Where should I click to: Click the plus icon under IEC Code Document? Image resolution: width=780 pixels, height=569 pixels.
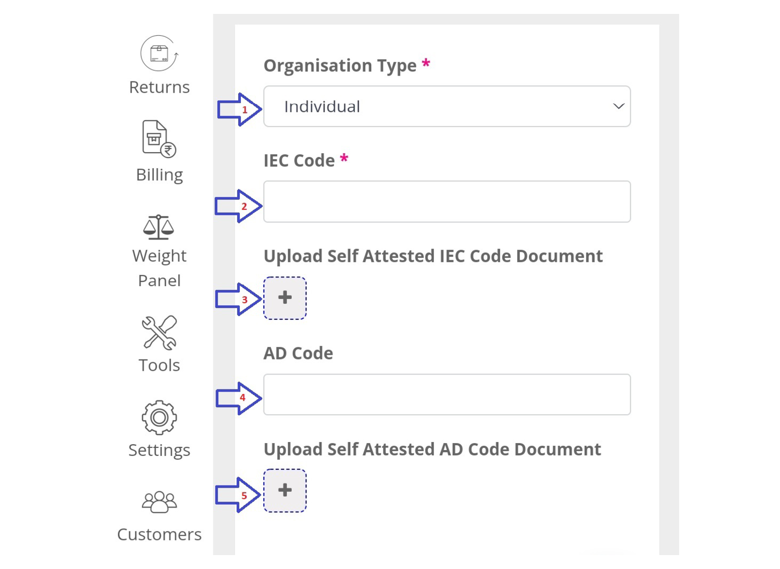pyautogui.click(x=285, y=298)
